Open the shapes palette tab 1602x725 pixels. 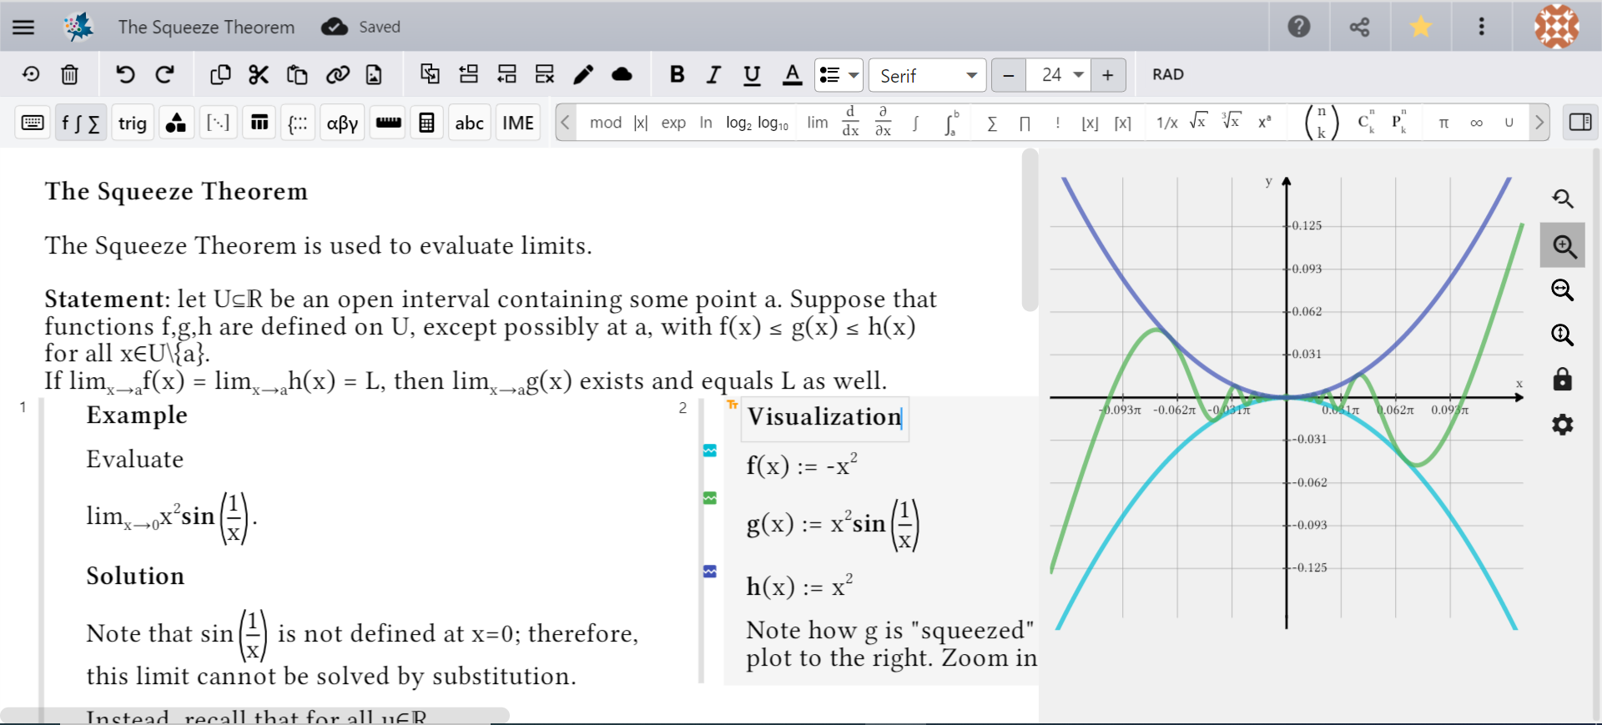coord(176,123)
